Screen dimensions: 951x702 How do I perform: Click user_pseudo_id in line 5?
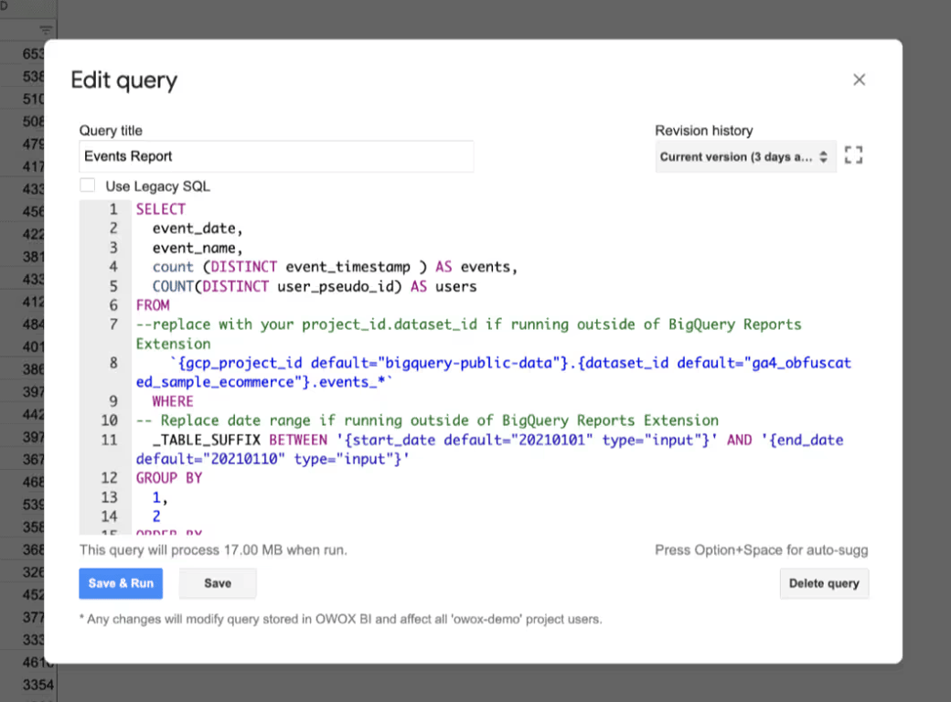(336, 287)
